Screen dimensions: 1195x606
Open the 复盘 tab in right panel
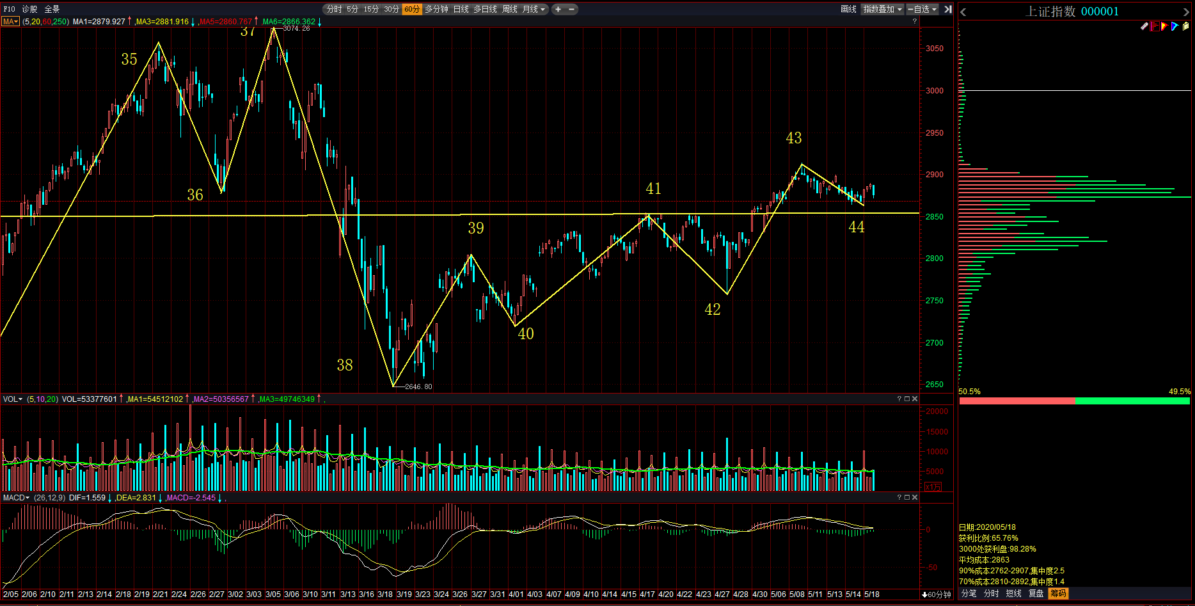(1036, 594)
